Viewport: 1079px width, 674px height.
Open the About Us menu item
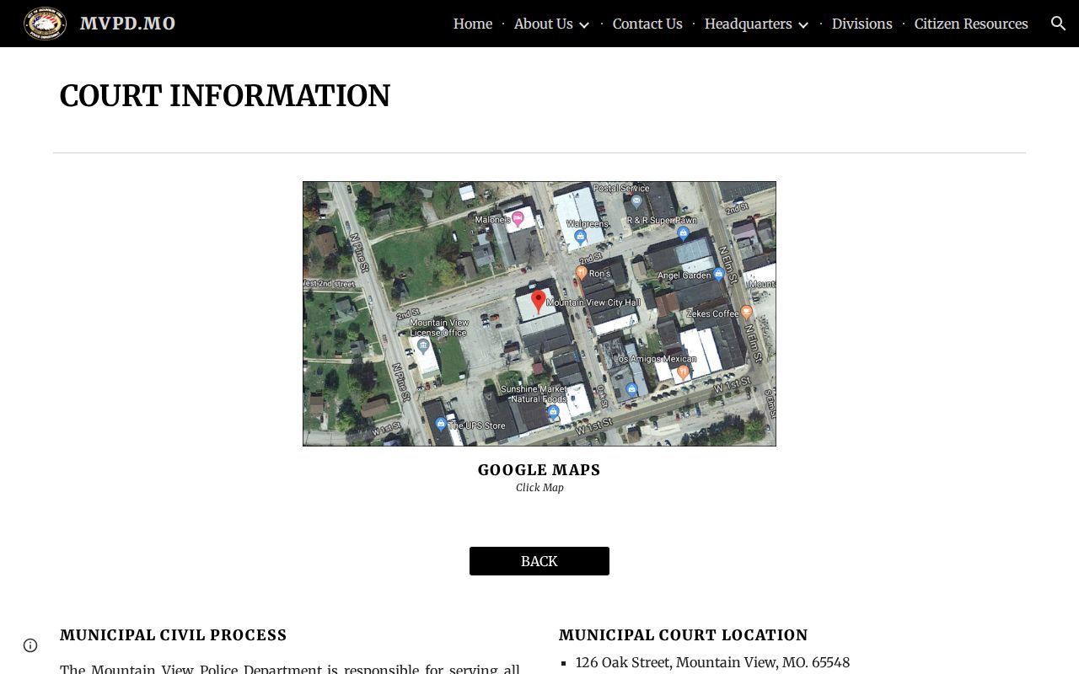(x=543, y=24)
